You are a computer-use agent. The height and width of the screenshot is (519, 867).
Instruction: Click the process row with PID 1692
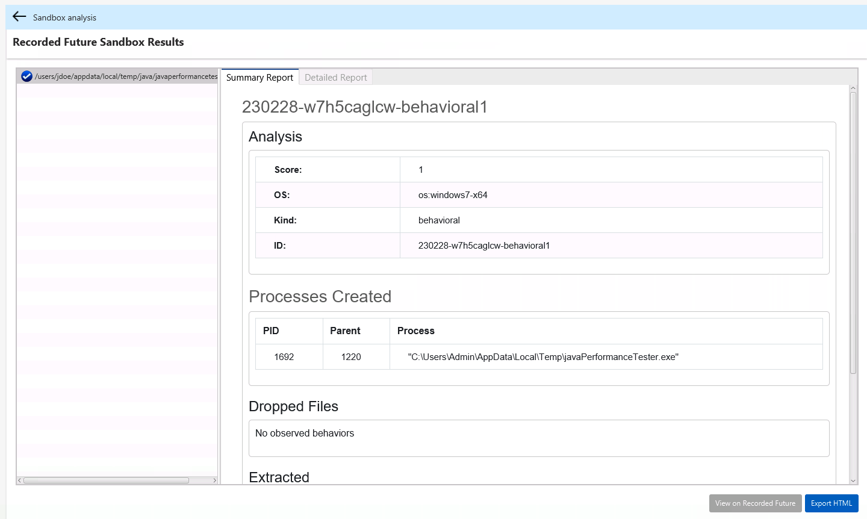pyautogui.click(x=539, y=356)
